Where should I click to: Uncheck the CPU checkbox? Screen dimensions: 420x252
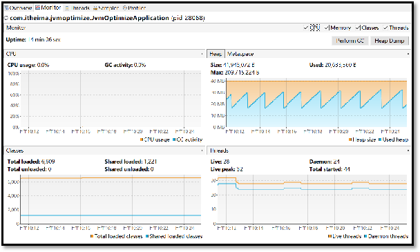tap(306, 28)
